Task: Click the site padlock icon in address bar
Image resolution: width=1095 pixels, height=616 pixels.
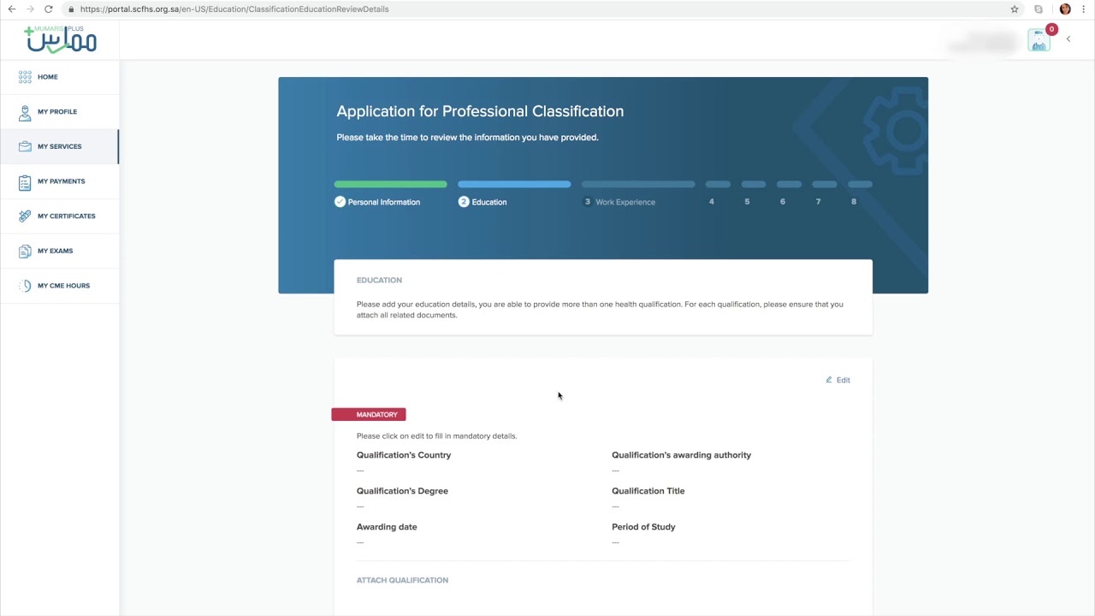Action: point(72,9)
